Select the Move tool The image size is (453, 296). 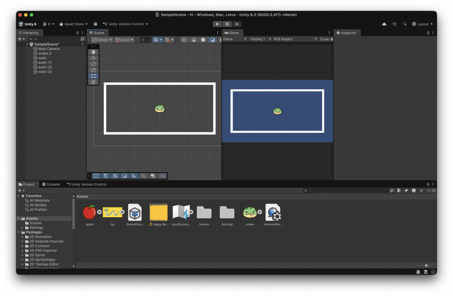[93, 58]
